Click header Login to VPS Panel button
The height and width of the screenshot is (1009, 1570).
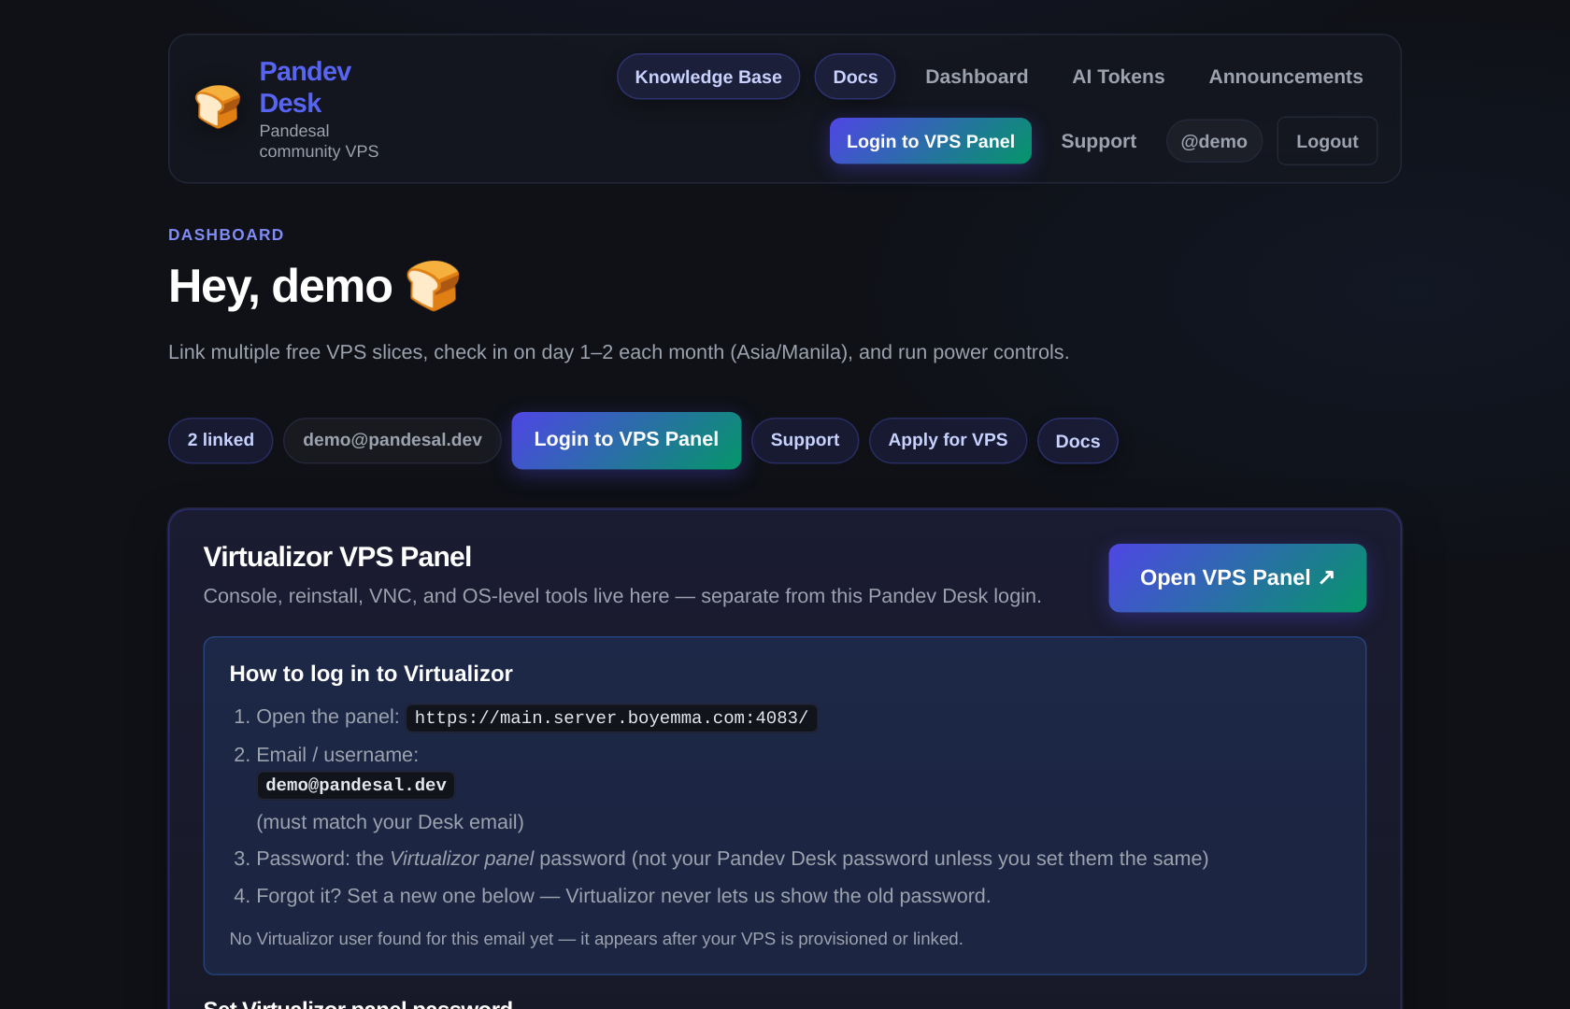coord(931,141)
